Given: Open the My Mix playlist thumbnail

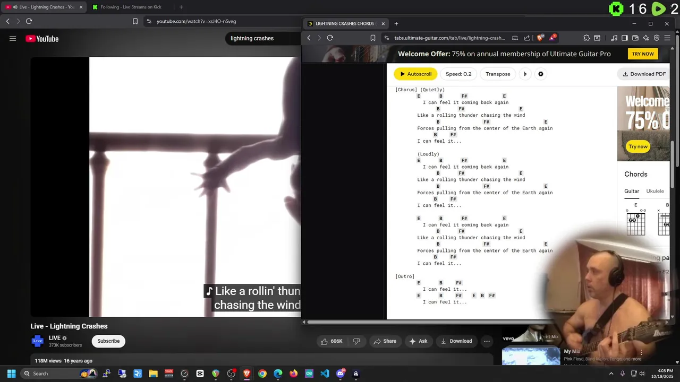Looking at the screenshot, I should (531, 355).
